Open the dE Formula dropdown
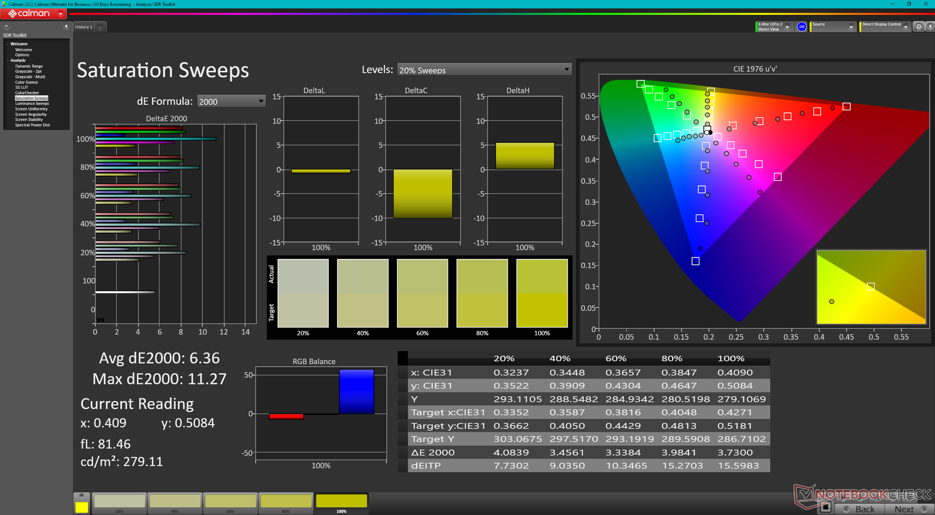 (231, 101)
